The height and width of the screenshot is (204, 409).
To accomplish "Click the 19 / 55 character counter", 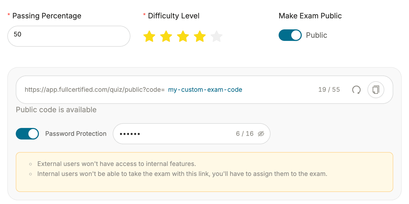I will (329, 90).
